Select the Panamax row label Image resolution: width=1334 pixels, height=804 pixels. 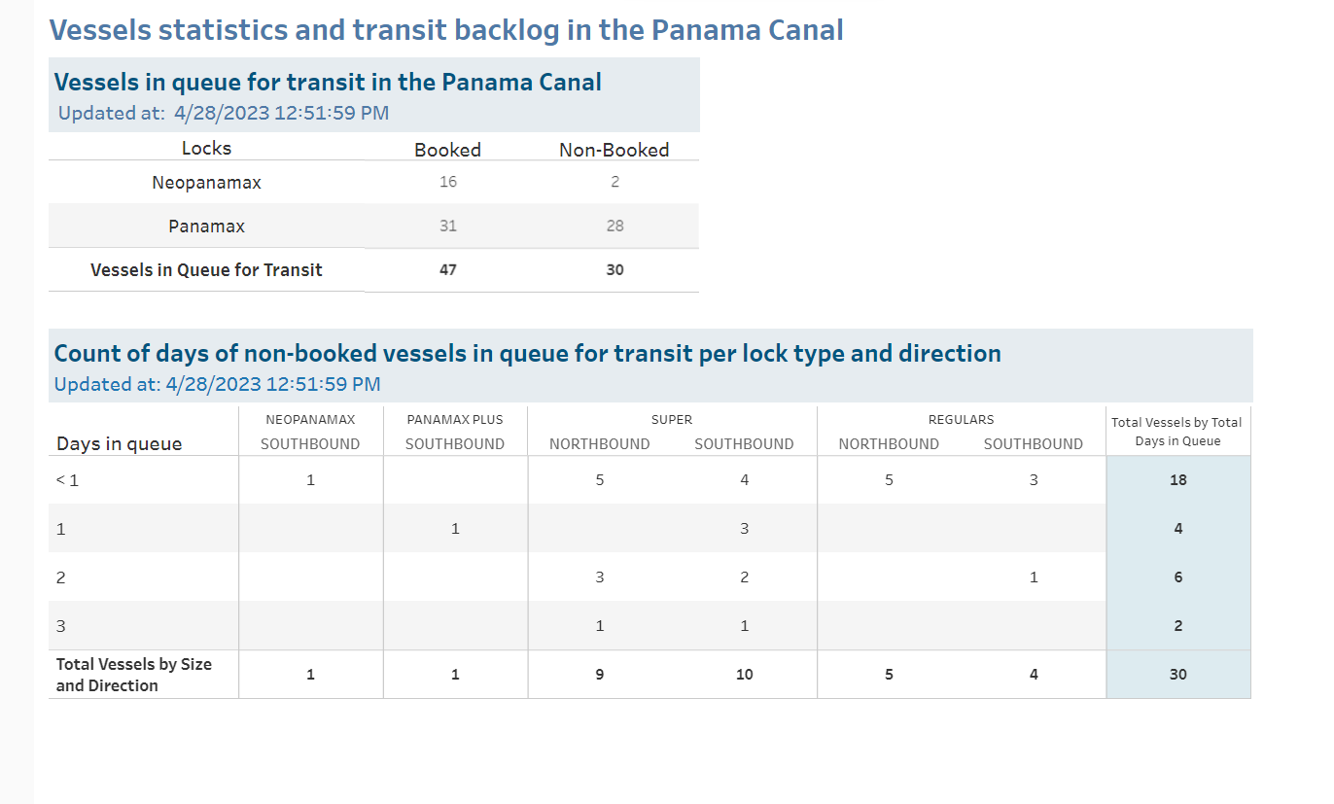pyautogui.click(x=206, y=226)
